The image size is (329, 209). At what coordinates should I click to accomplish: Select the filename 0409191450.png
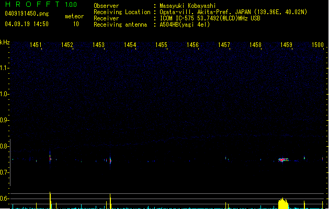tap(27, 14)
